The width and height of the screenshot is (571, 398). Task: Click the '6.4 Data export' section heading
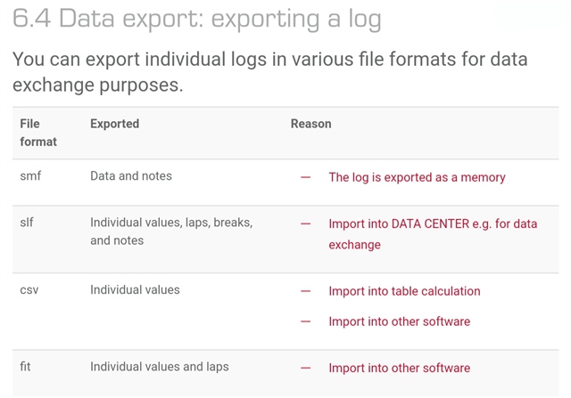point(197,19)
